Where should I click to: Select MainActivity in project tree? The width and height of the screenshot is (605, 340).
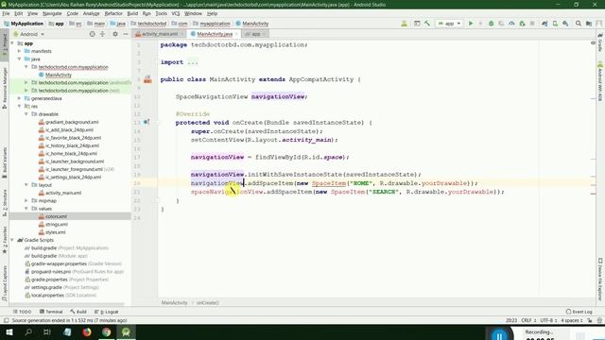pos(55,75)
